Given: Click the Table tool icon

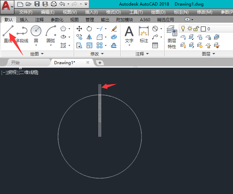Looking at the screenshot, I should coord(155,45).
